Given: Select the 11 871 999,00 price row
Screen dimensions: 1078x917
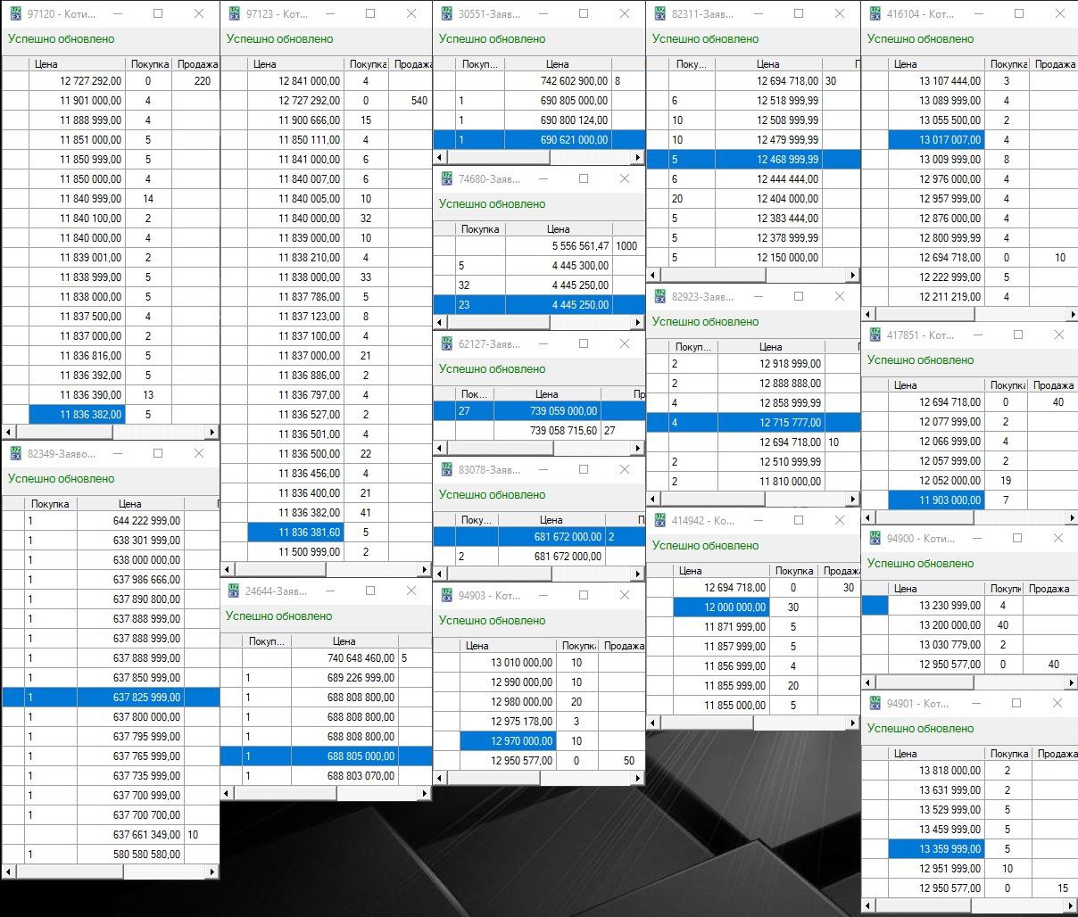Looking at the screenshot, I should pos(734,627).
